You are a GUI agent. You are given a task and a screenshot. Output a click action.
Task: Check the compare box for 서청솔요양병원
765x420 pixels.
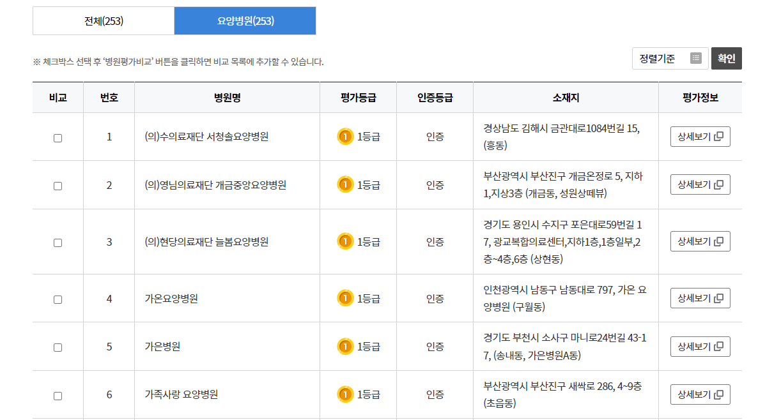tap(58, 138)
